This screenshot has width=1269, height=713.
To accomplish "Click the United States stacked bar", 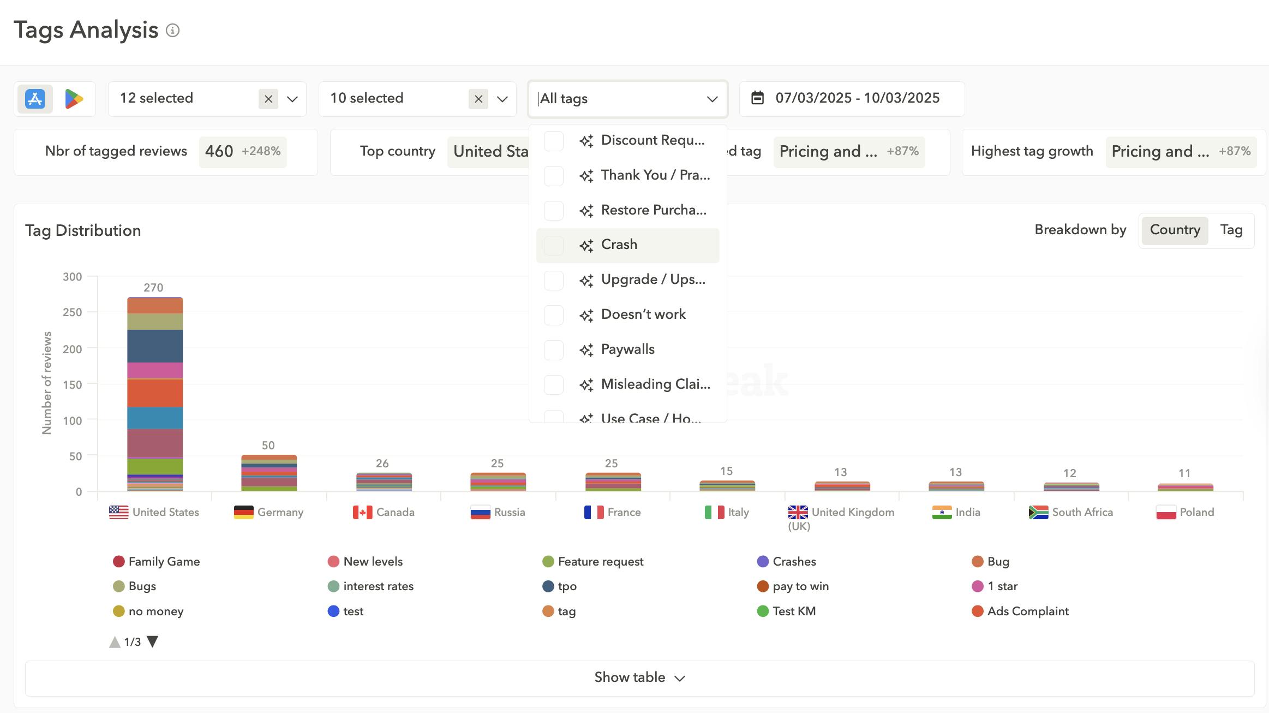I will [x=155, y=394].
